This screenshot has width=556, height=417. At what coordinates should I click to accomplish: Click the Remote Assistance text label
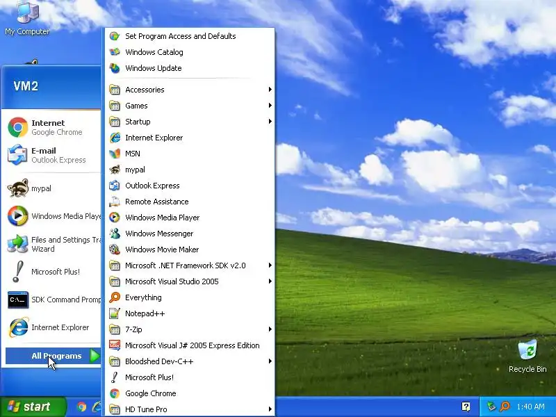click(x=157, y=202)
